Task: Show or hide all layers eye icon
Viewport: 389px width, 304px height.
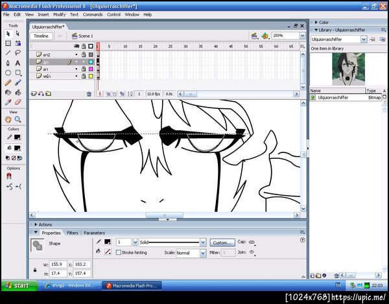Action: point(77,46)
